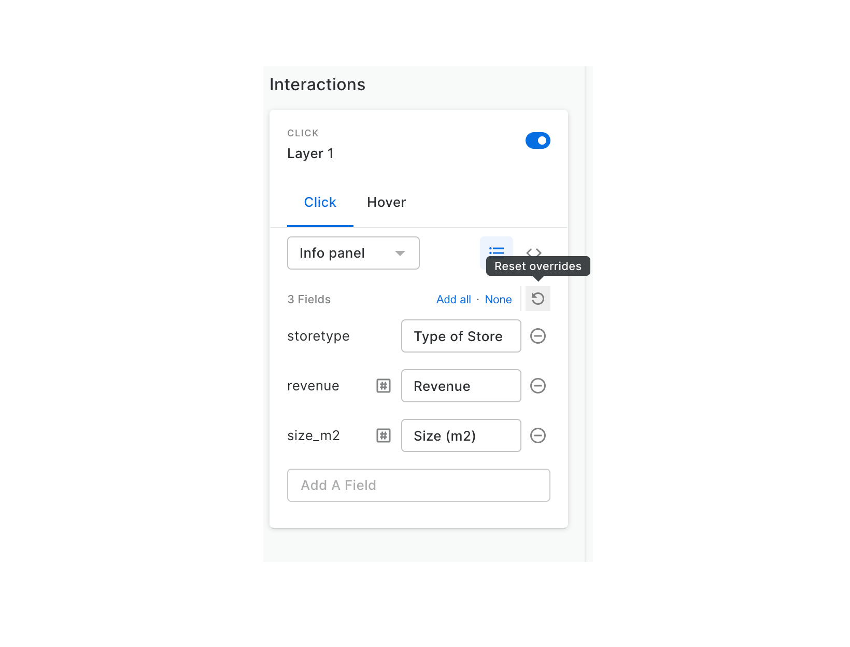Image resolution: width=850 pixels, height=647 pixels.
Task: Edit the Type of Store label field
Action: (x=461, y=336)
